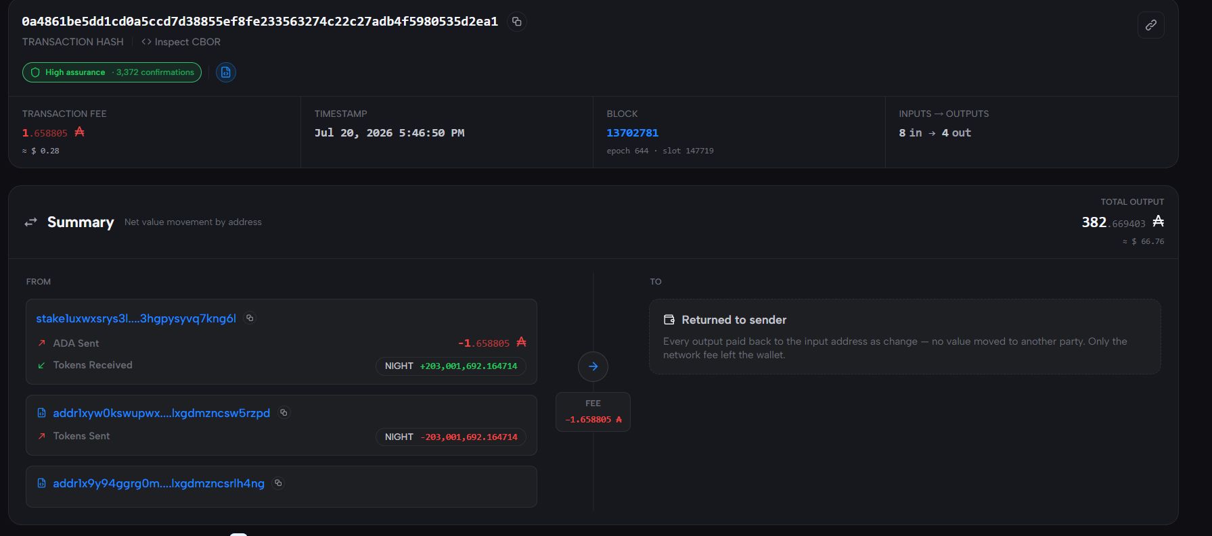Copy the stake1uxwxsrys3l address
Viewport: 1212px width, 536px height.
pos(250,318)
